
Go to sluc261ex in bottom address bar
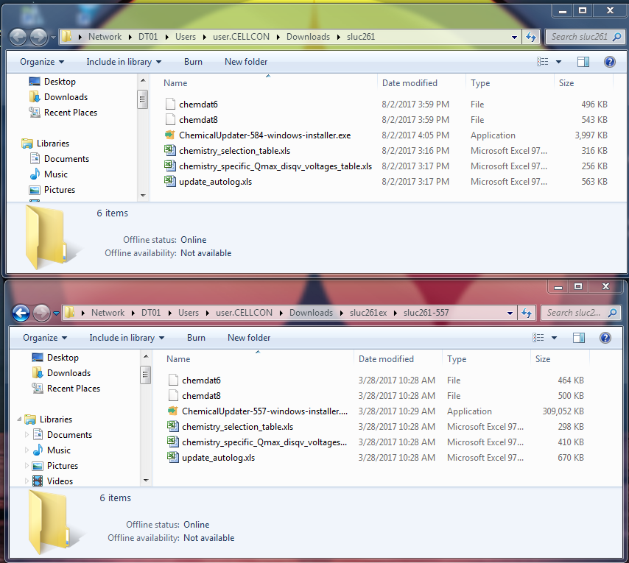[x=368, y=313]
